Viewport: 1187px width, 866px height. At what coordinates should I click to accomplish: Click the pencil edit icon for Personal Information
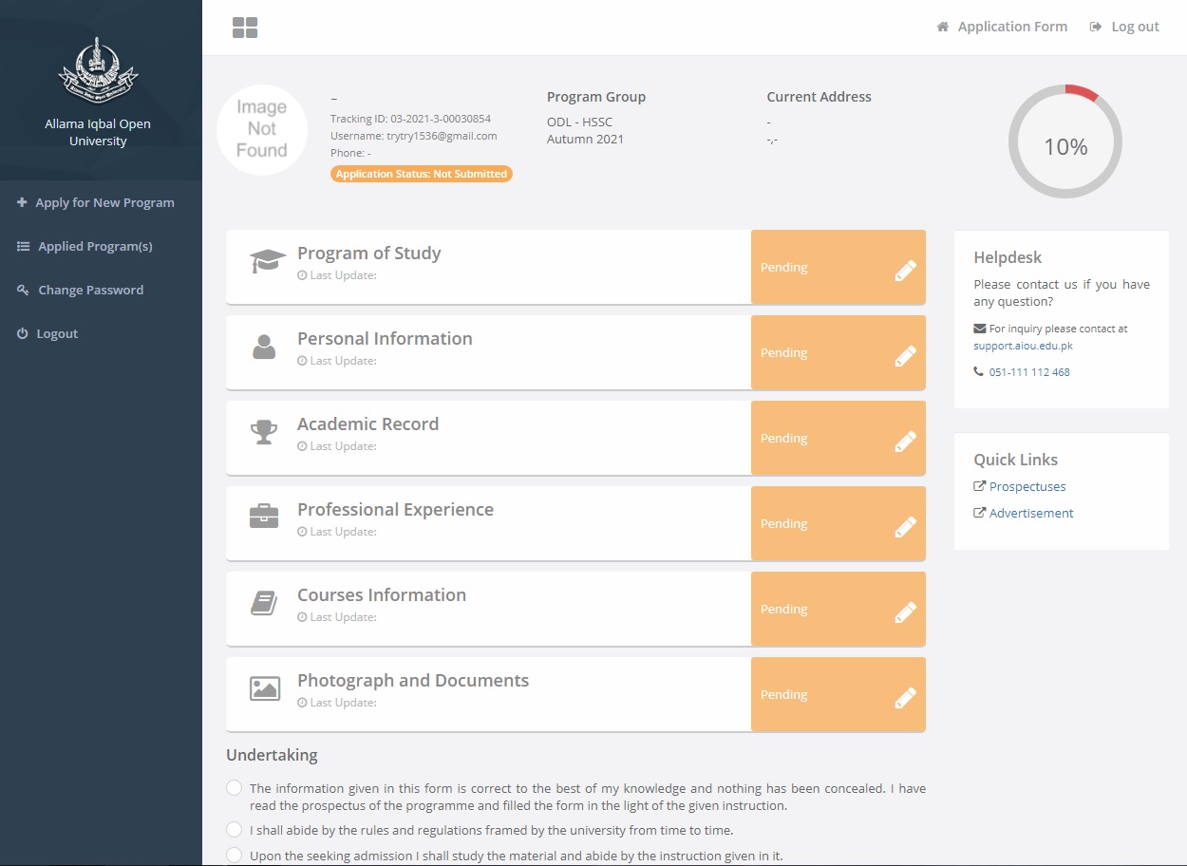click(x=906, y=356)
